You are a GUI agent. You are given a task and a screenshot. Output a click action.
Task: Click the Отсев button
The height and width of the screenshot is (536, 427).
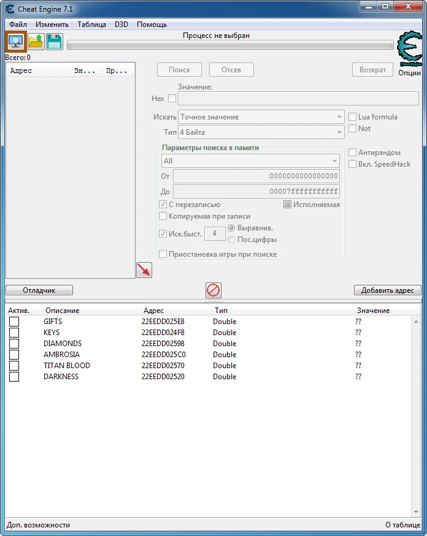(x=231, y=70)
